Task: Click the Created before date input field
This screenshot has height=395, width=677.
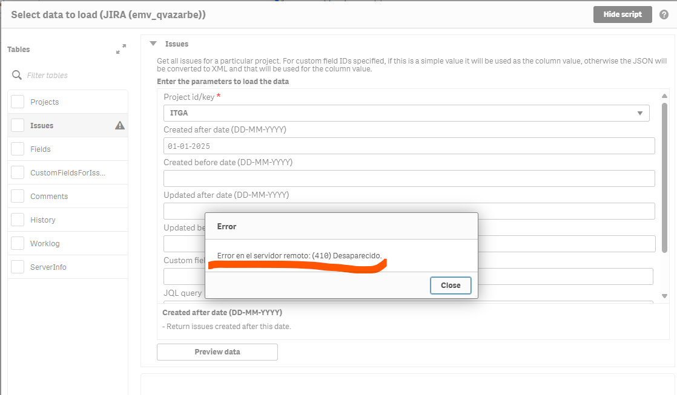Action: [x=409, y=178]
